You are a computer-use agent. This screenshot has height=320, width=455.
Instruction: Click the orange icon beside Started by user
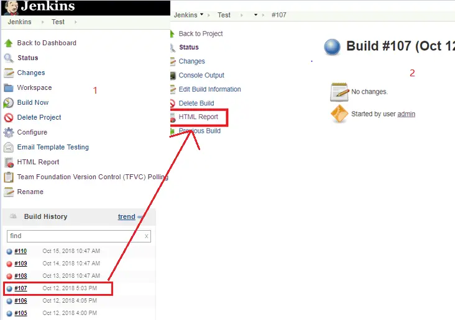click(x=339, y=114)
